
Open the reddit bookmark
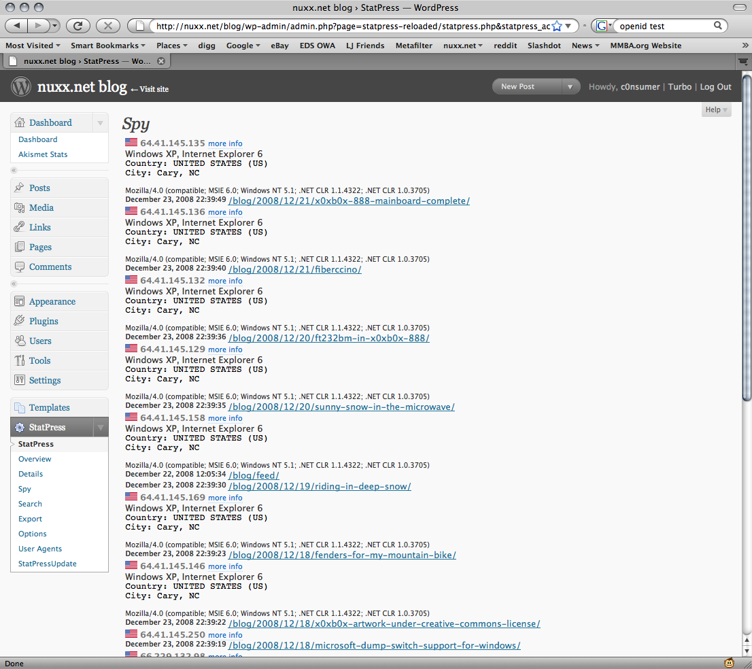(505, 46)
